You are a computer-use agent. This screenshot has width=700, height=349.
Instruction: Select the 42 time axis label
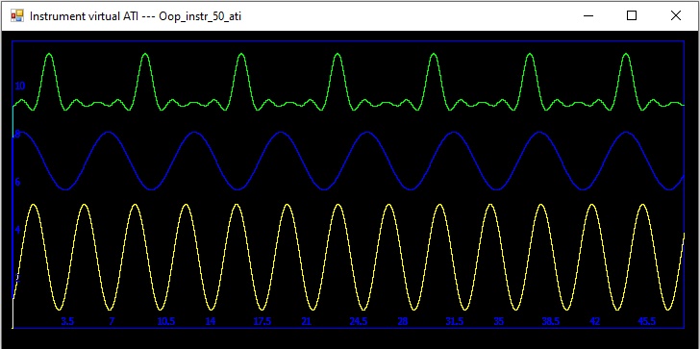pos(594,321)
